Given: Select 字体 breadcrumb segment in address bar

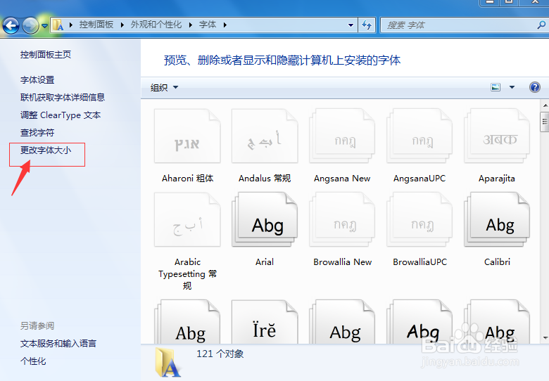Looking at the screenshot, I should 208,25.
